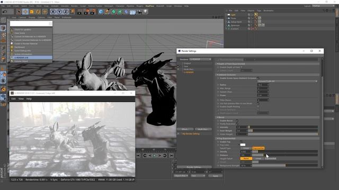Open Edit Render Settings from toolbar
Image resolution: width=339 pixels, height=190 pixels.
pyautogui.click(x=93, y=12)
